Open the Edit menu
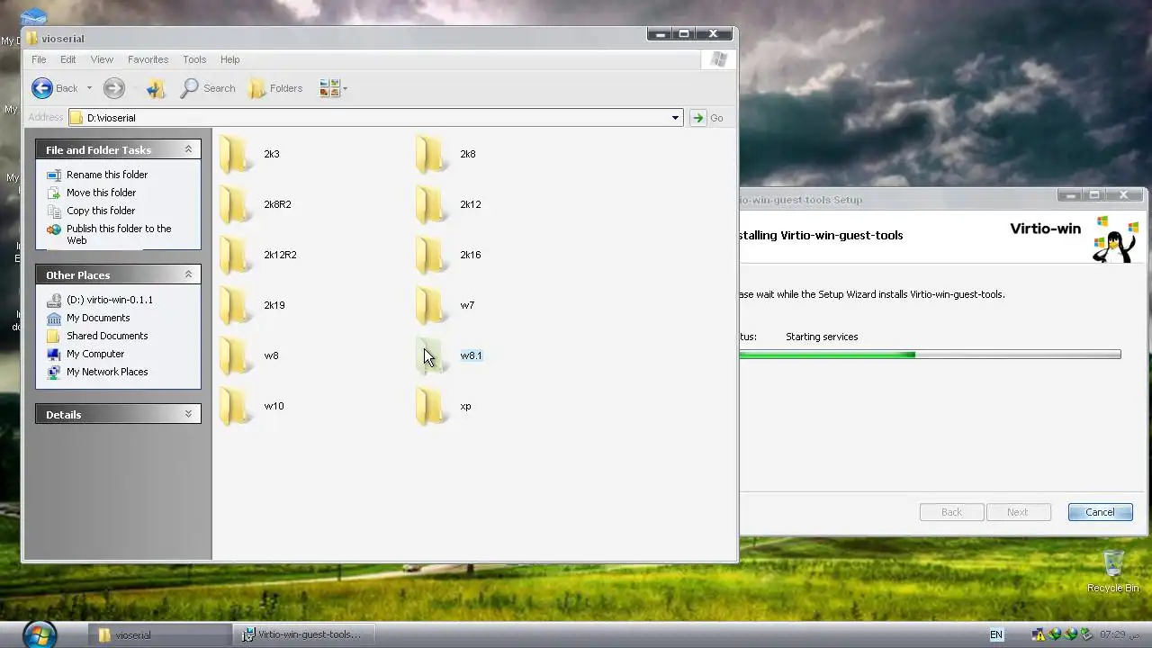 (68, 59)
